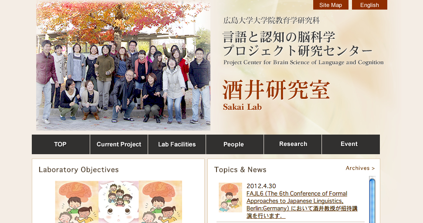Image resolution: width=423 pixels, height=223 pixels.
Task: Open the Topics & News Archives link
Action: [x=360, y=168]
